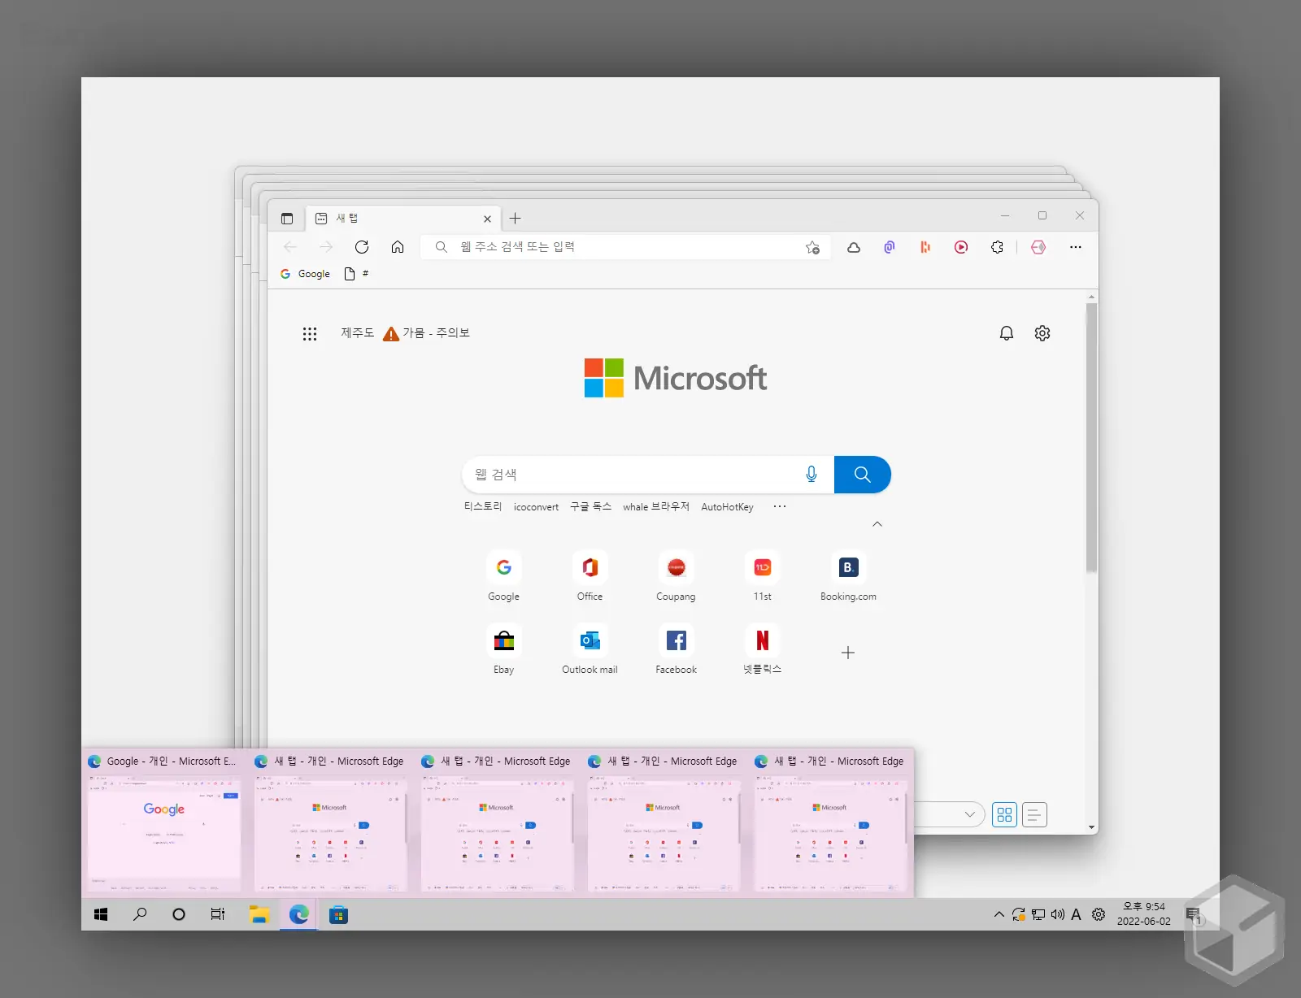Open the AutoHotKey quick search link
Viewport: 1301px width, 998px height.
tap(727, 506)
